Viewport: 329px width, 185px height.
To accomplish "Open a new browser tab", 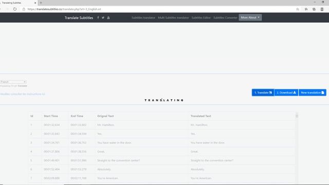I will coord(41,3).
